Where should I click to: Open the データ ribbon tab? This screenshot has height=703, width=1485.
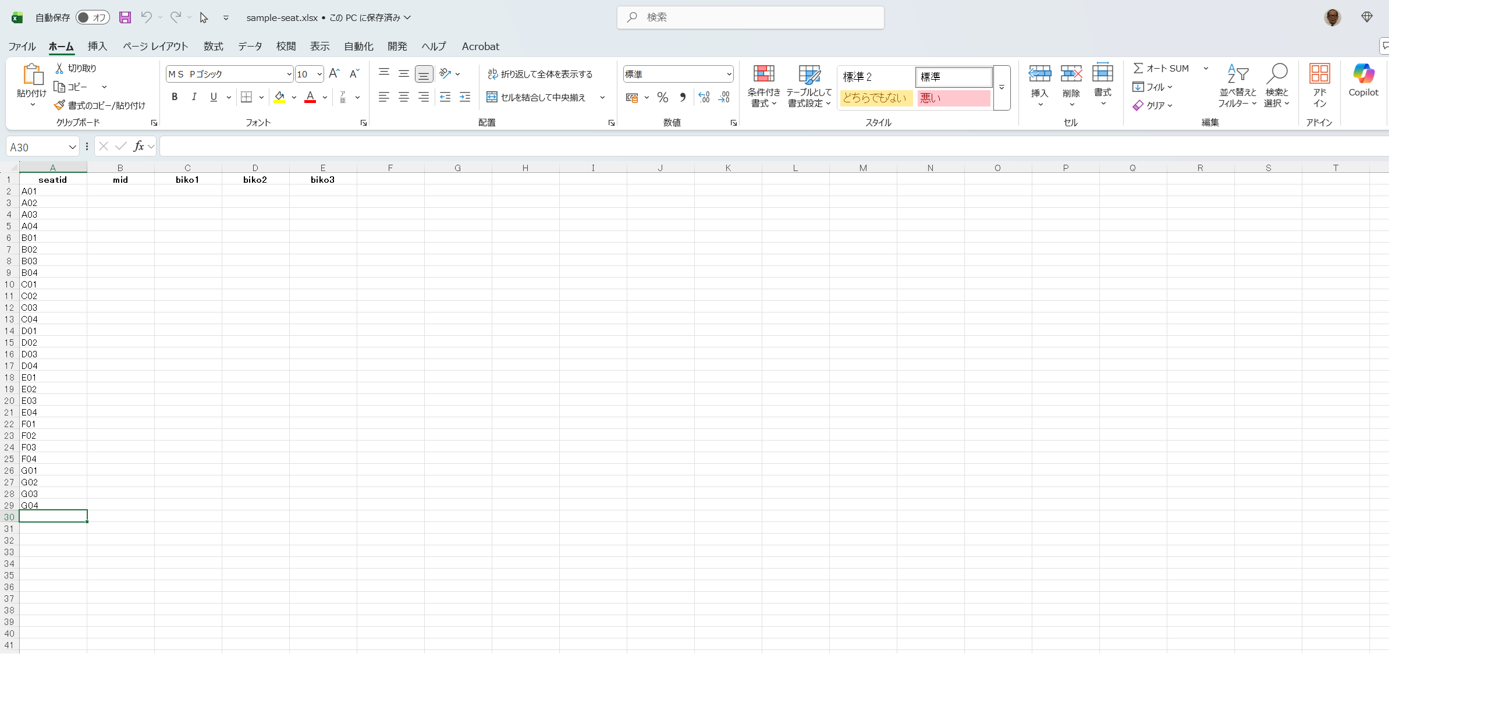click(x=250, y=46)
